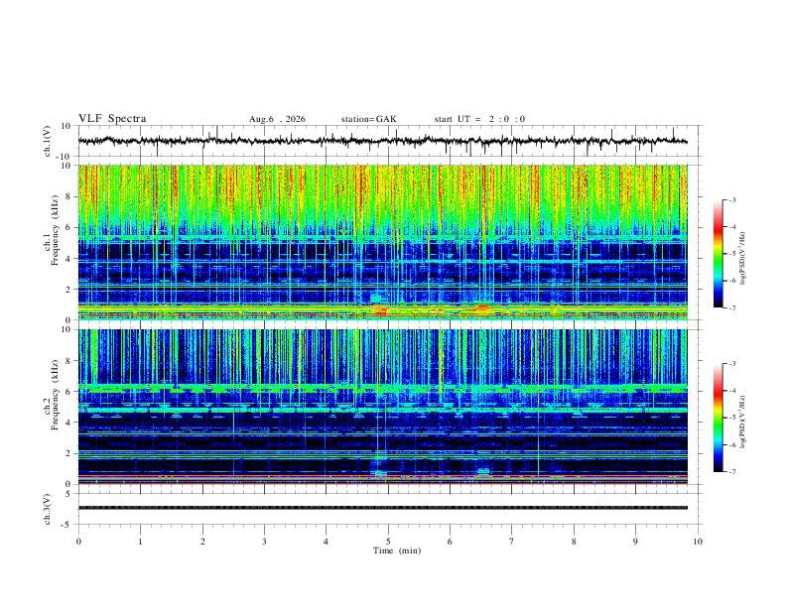Click the ch.3 voltage trace line
This screenshot has height=607, width=786.
[x=383, y=508]
